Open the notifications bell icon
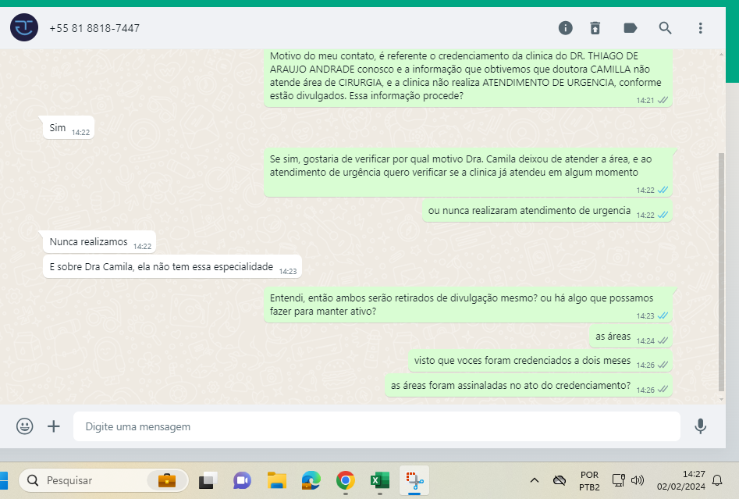 [717, 480]
